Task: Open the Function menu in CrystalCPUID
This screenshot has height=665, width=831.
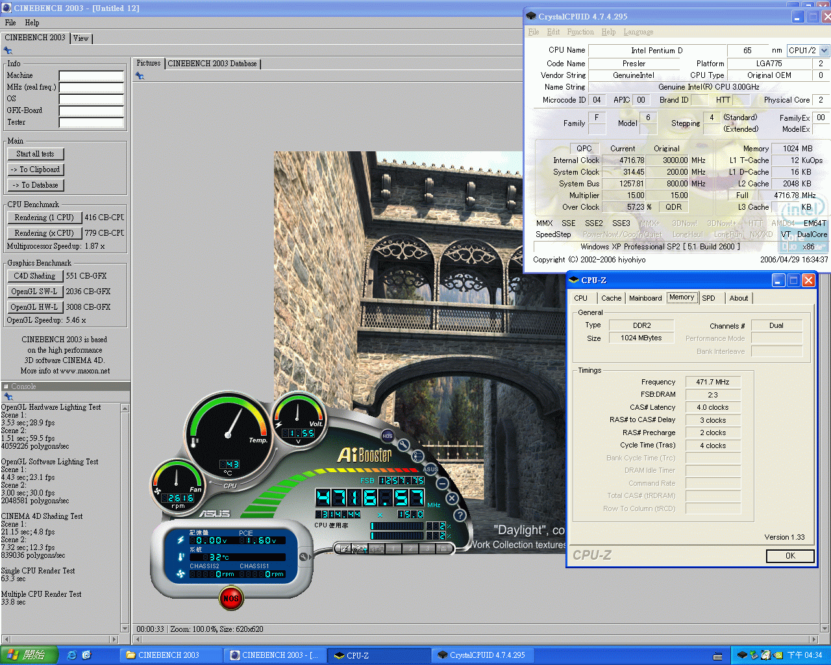Action: tap(580, 32)
